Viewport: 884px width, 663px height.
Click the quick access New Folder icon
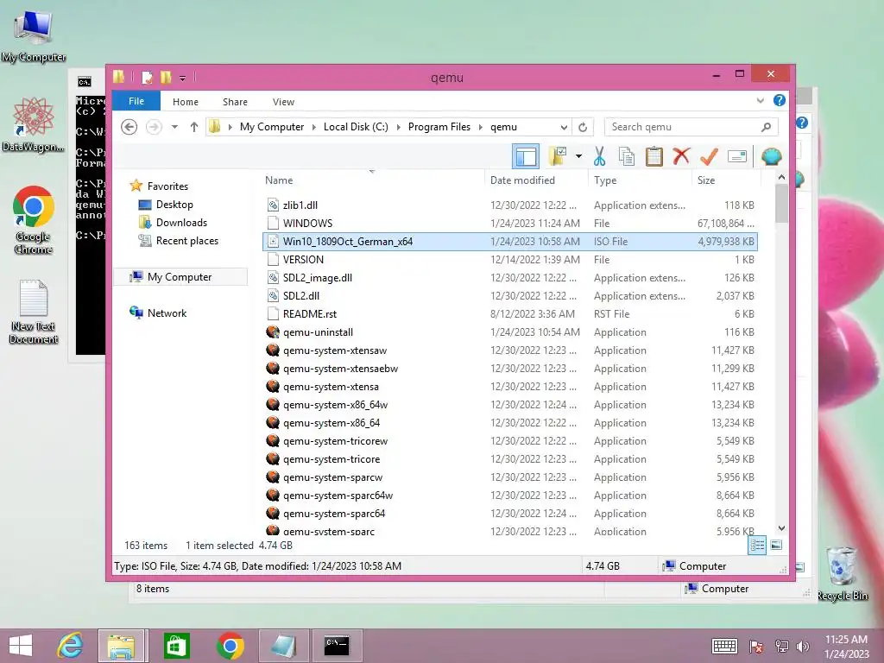166,77
